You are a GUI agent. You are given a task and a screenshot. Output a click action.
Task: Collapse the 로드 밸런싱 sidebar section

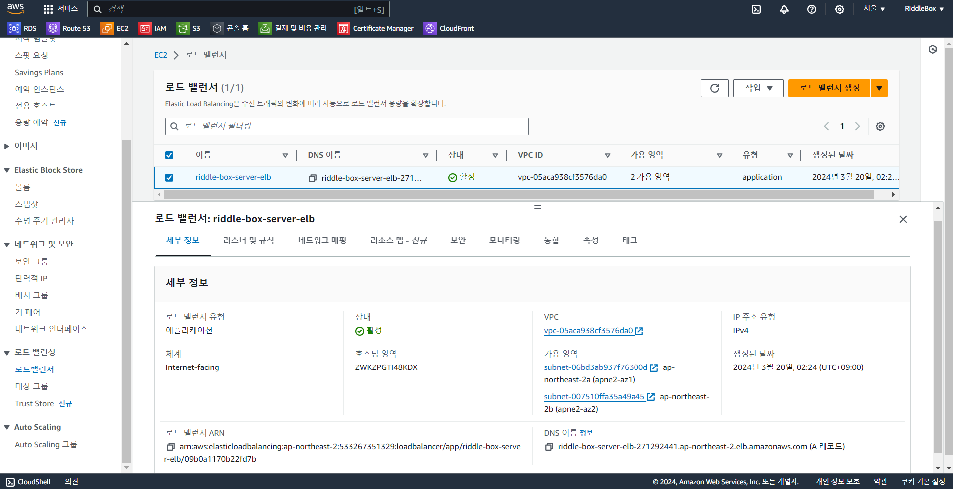[x=7, y=353]
